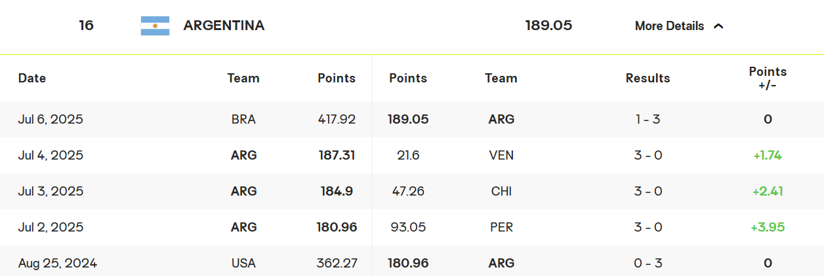824x276 pixels.
Task: Click USA team in Aug 25 row
Action: coord(243,264)
